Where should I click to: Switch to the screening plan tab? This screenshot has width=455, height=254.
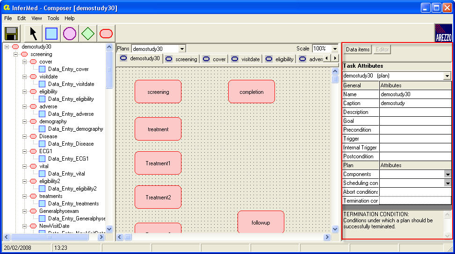click(181, 59)
